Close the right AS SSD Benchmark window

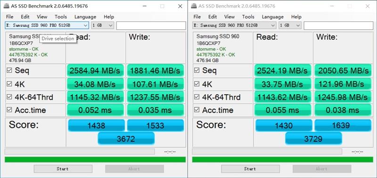tap(368, 6)
